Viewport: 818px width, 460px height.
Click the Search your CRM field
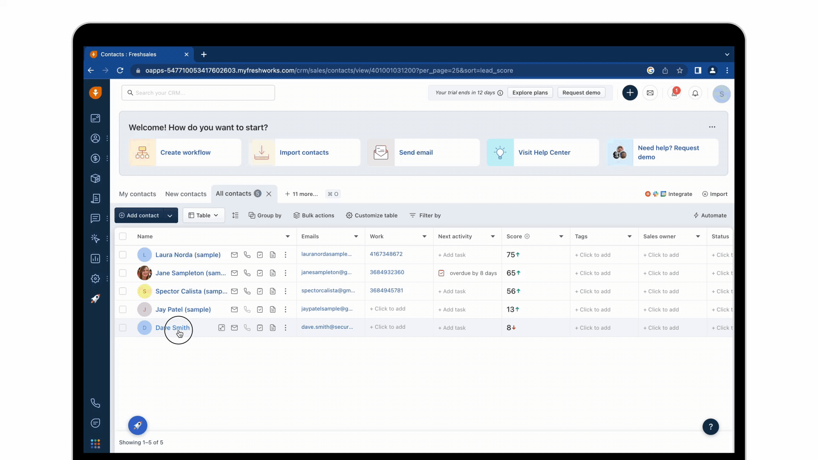pos(198,93)
